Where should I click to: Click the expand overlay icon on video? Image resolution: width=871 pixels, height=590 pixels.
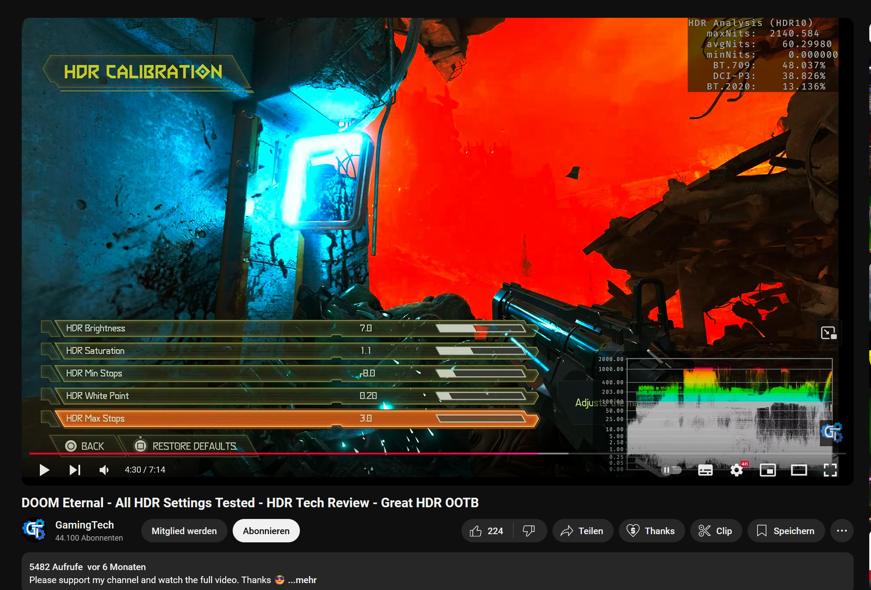point(829,333)
